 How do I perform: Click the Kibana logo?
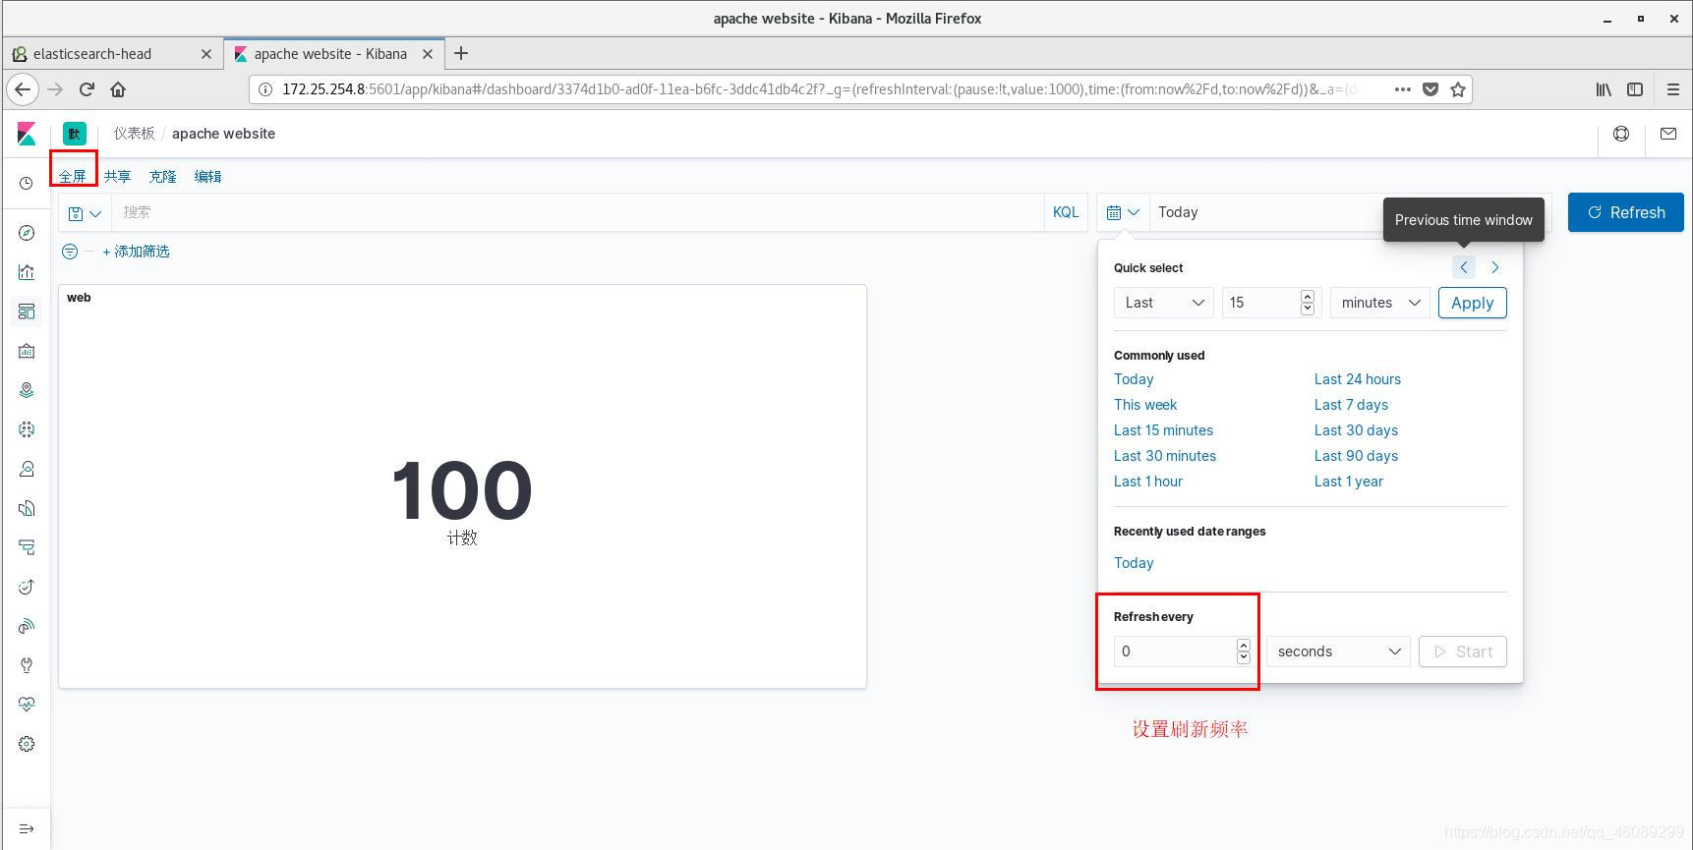click(x=27, y=134)
